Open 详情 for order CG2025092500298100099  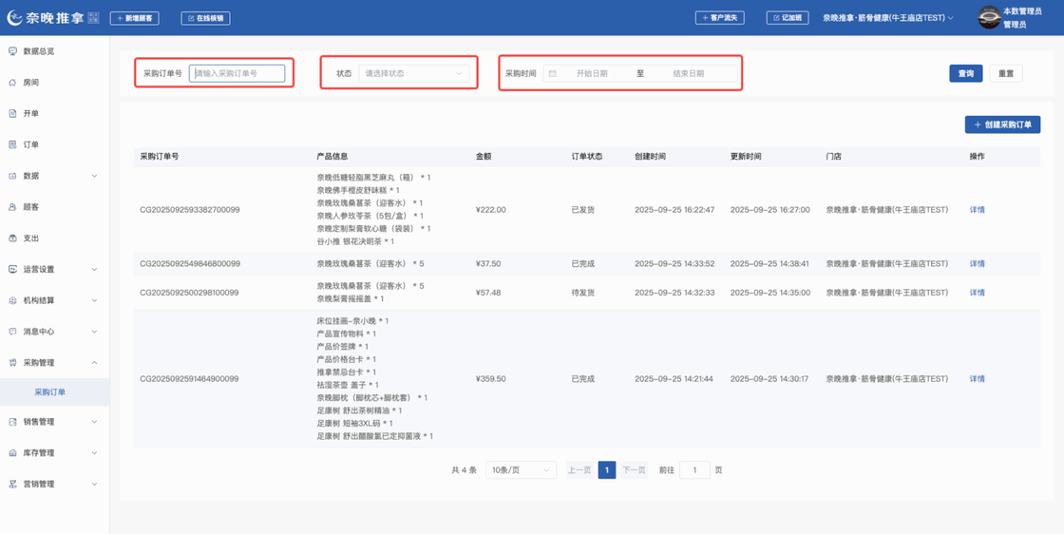click(x=978, y=293)
